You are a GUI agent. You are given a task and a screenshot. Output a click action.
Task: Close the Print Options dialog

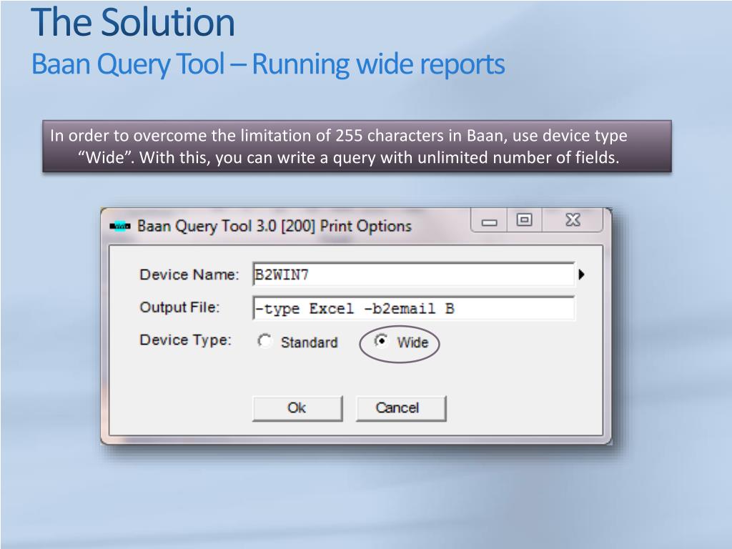573,220
